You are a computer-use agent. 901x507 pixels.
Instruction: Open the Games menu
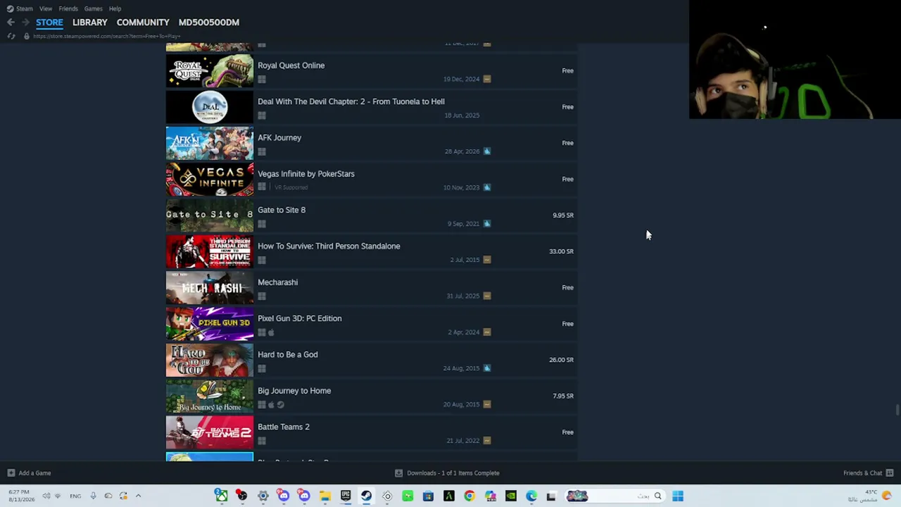click(x=93, y=8)
